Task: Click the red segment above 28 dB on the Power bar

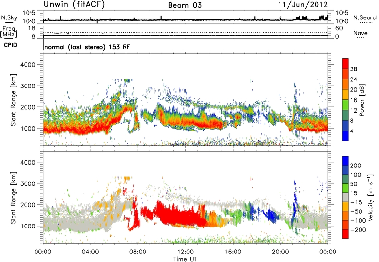Action: tap(345, 64)
